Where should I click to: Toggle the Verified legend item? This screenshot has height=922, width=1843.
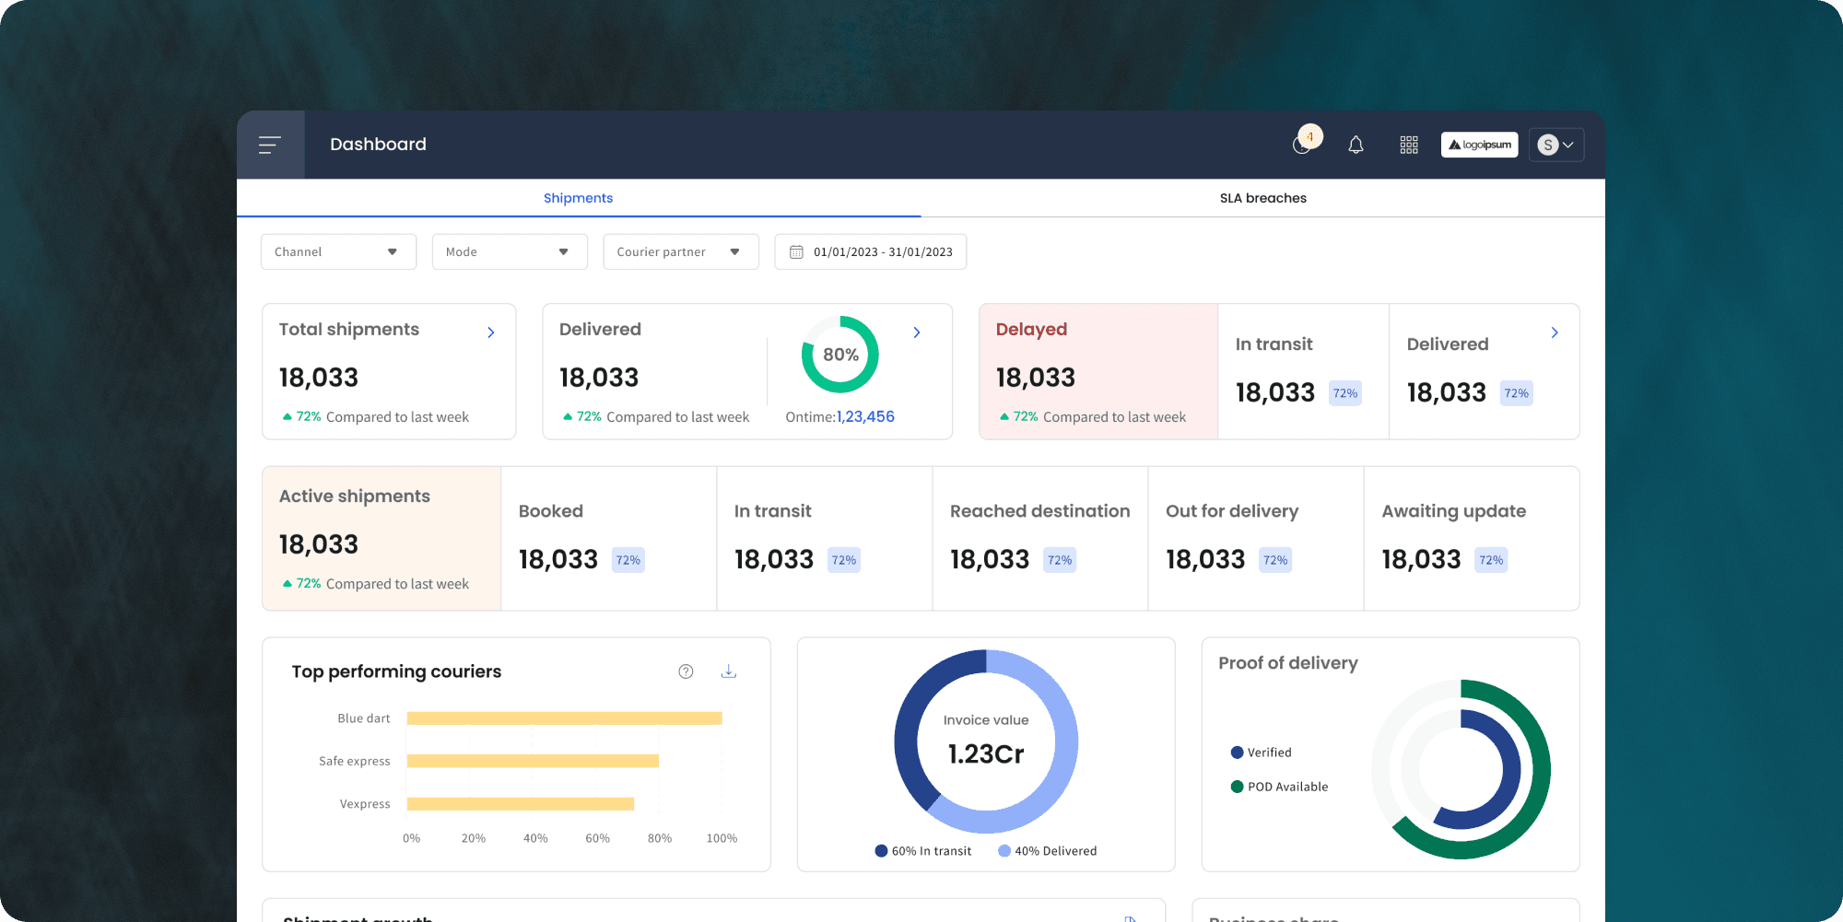point(1261,753)
